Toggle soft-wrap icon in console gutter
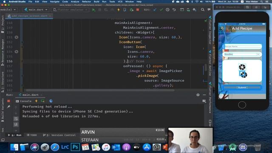This screenshot has width=272, height=153. tap(16, 119)
